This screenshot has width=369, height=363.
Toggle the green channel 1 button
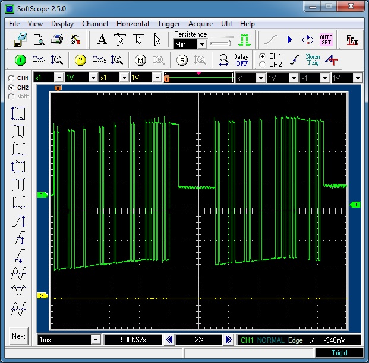(20, 60)
